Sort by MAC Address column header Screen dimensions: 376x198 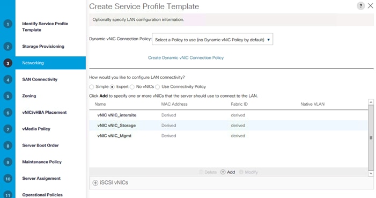point(174,104)
